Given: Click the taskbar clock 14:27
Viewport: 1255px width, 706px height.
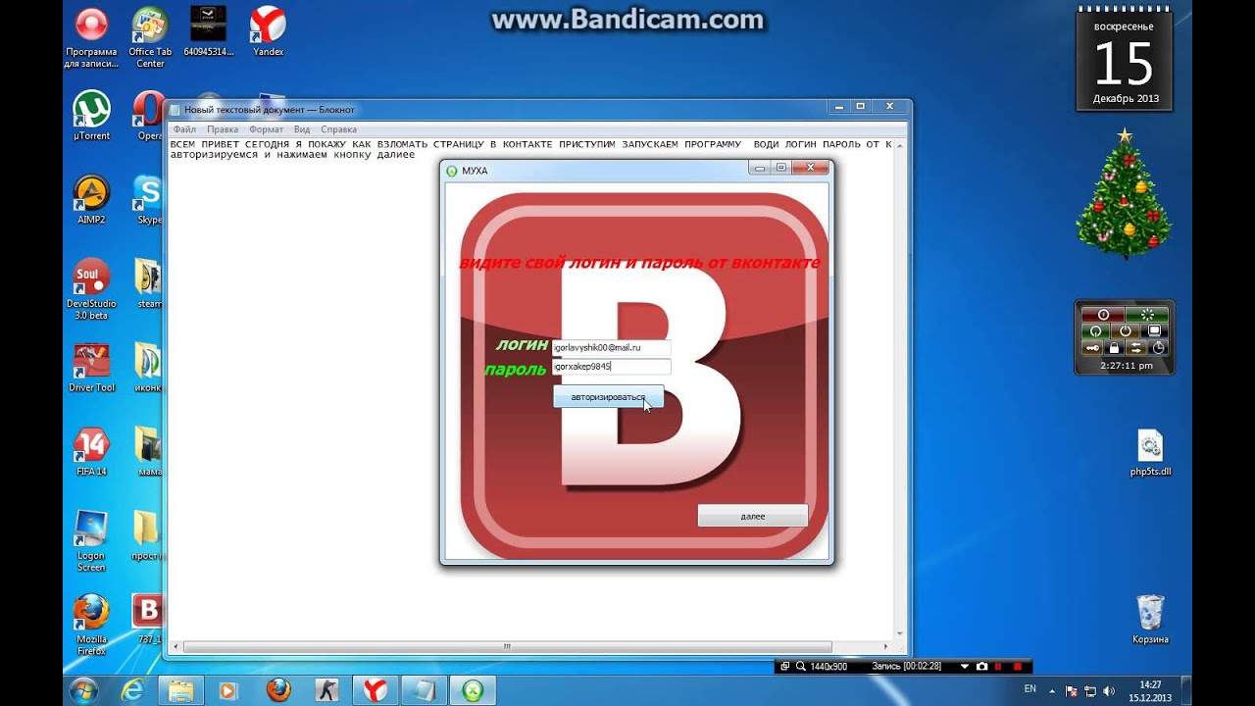Looking at the screenshot, I should coord(1150,691).
